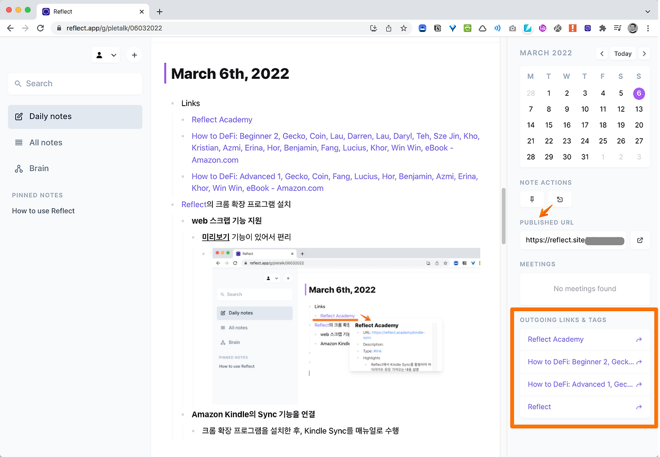This screenshot has width=660, height=457.
Task: Click the underlined 미리보기 text
Action: tap(216, 237)
